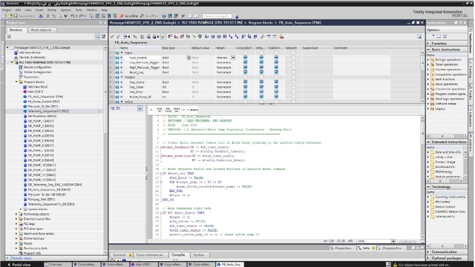
Task: Collapse the Output section in interface table
Action: 122,77
